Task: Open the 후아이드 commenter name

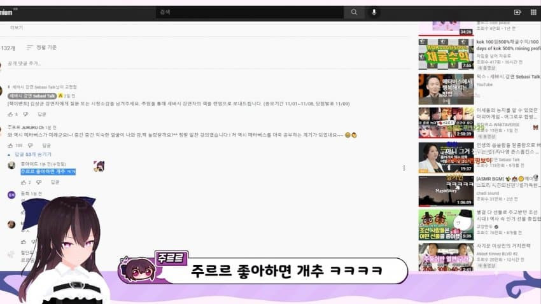Action: (28, 164)
